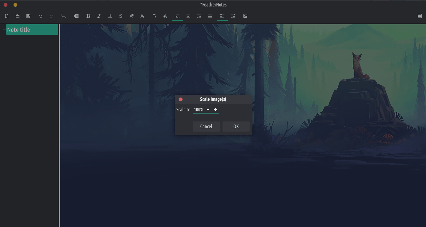This screenshot has width=426, height=227.
Task: Click the text color icon
Action: pos(155,16)
